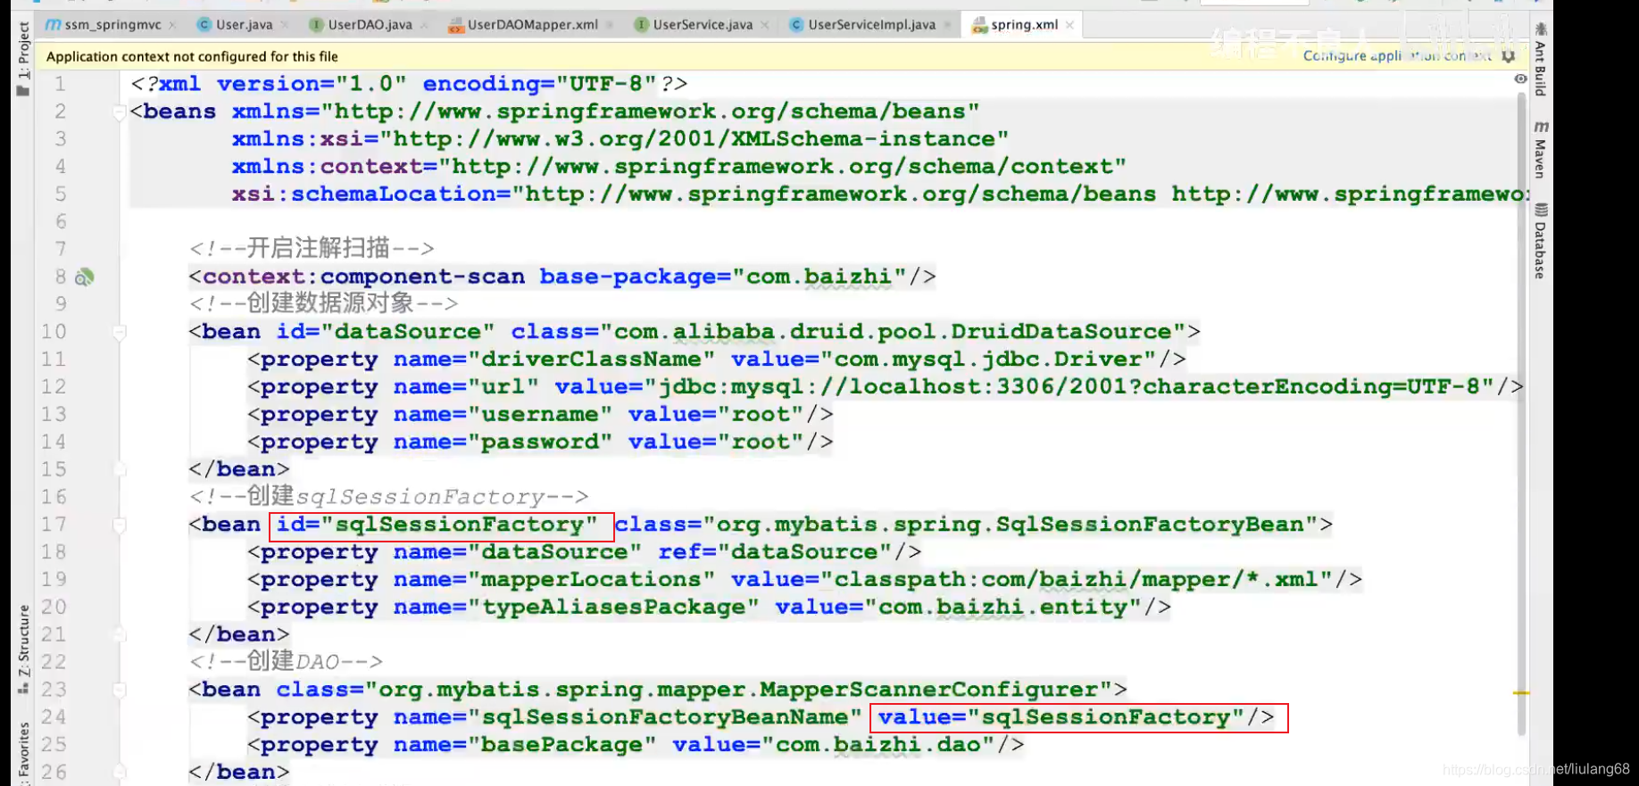Close the UserDAOMapper.xml tab
This screenshot has height=786, width=1639.
pyautogui.click(x=609, y=25)
